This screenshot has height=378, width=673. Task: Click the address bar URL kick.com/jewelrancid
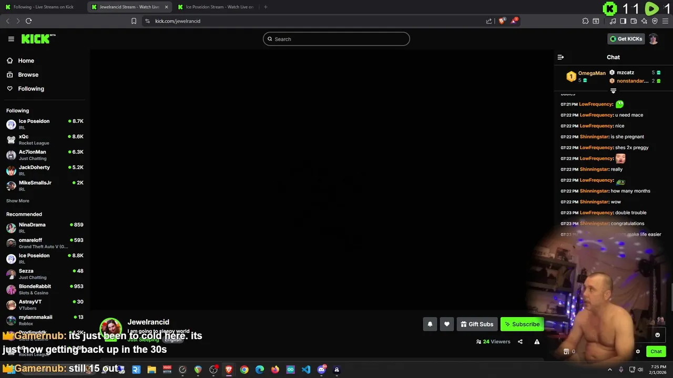coord(178,21)
